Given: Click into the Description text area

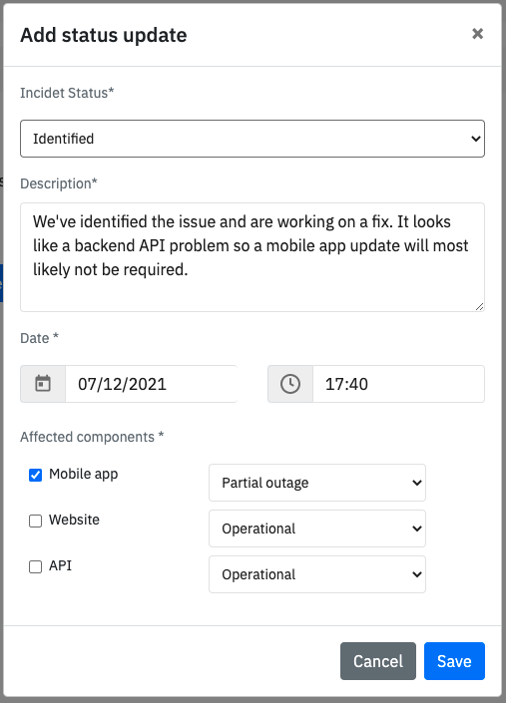Looking at the screenshot, I should point(253,257).
